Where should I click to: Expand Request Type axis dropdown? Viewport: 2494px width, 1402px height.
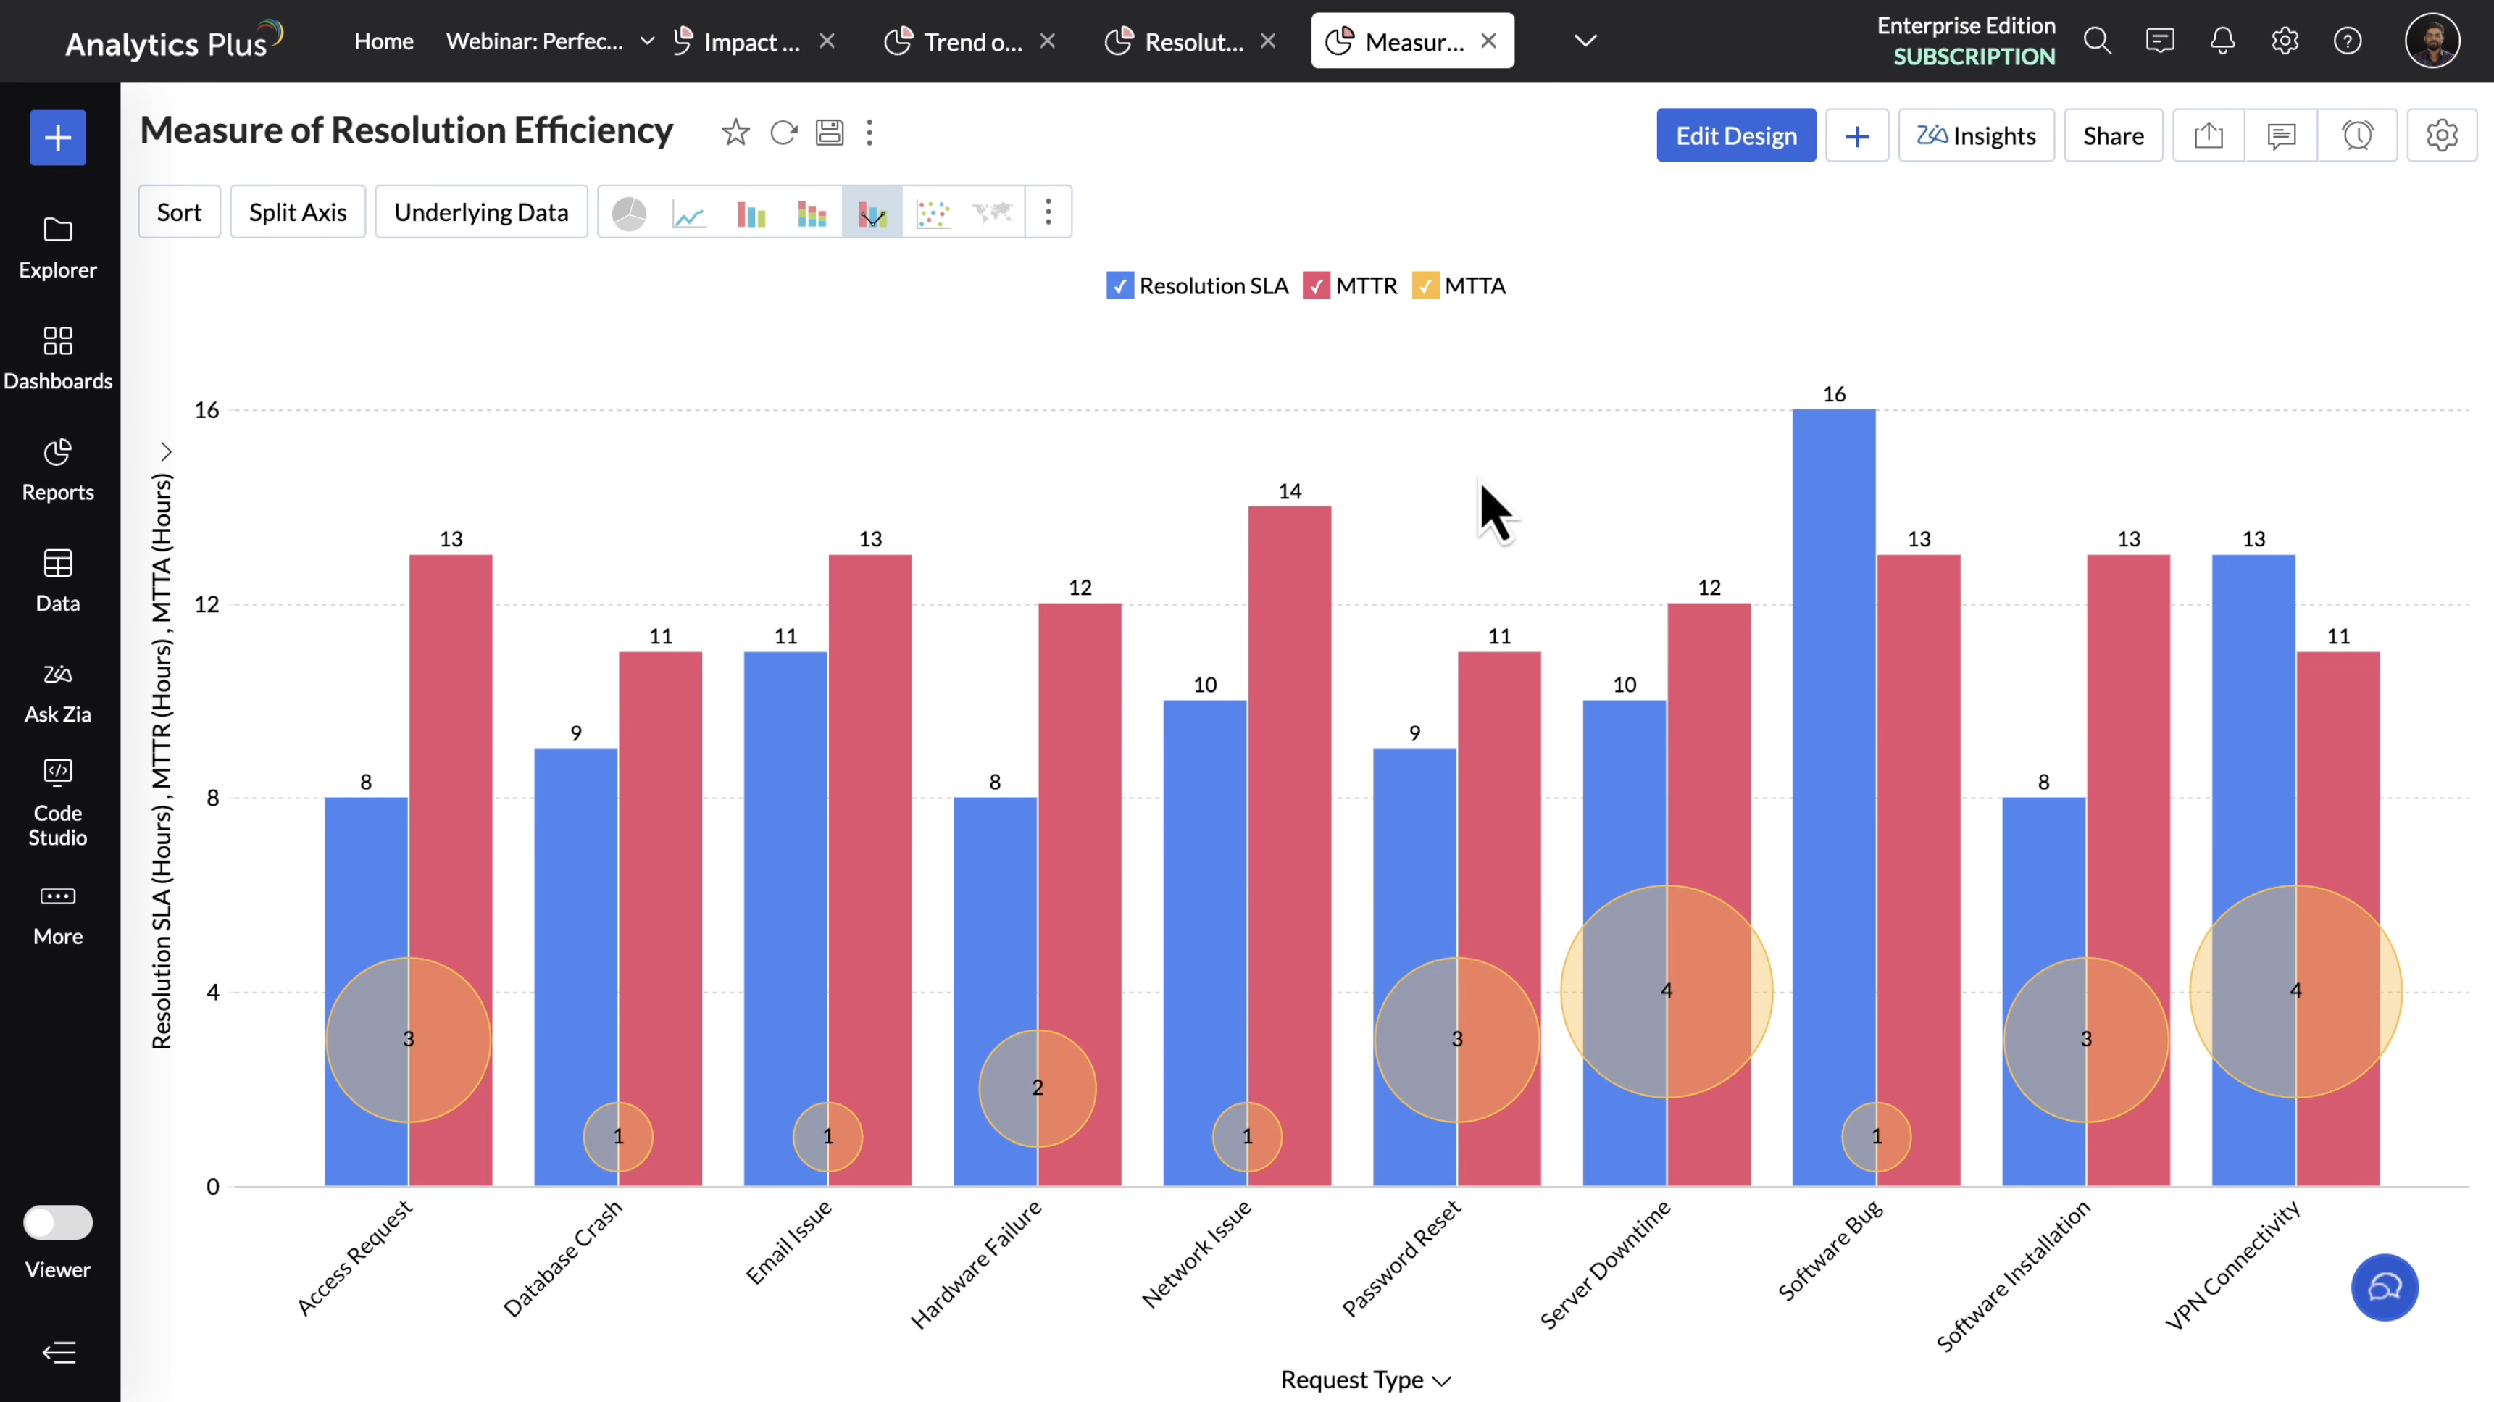1442,1380
